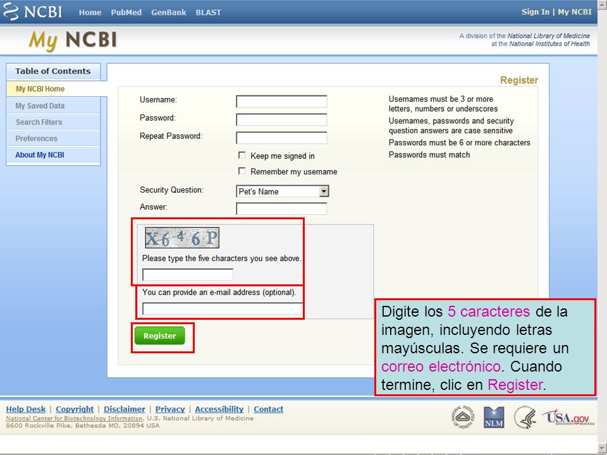Image resolution: width=607 pixels, height=455 pixels.
Task: Focus the Username input field
Action: [x=281, y=101]
